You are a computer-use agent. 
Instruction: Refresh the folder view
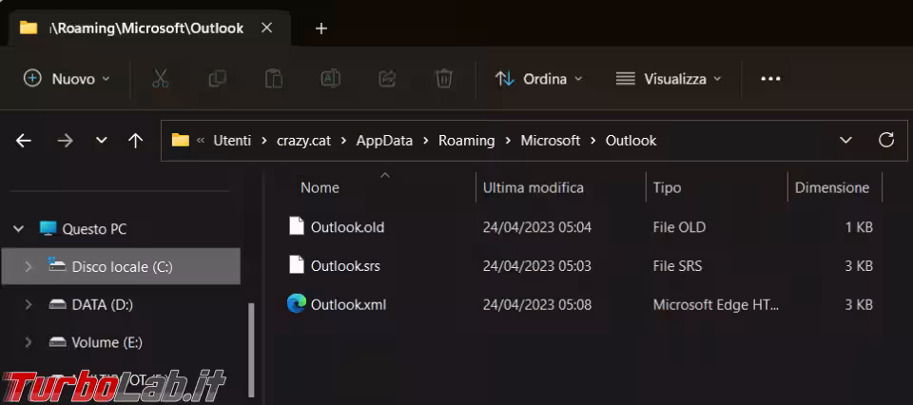tap(885, 140)
